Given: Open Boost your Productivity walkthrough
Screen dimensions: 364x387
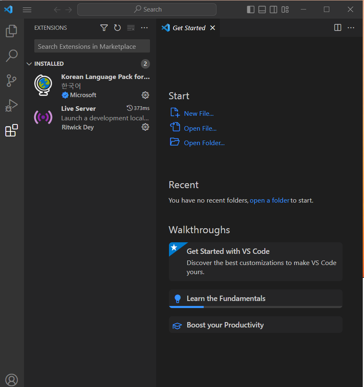Looking at the screenshot, I should tap(255, 325).
